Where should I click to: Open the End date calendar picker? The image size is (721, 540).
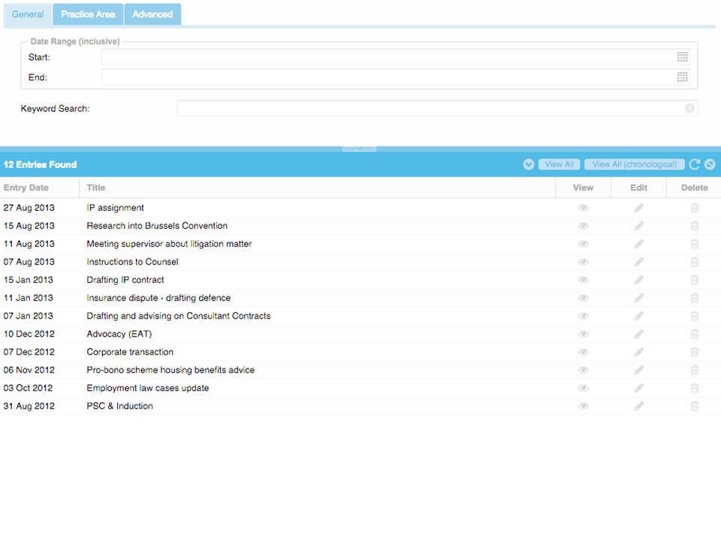tap(683, 77)
